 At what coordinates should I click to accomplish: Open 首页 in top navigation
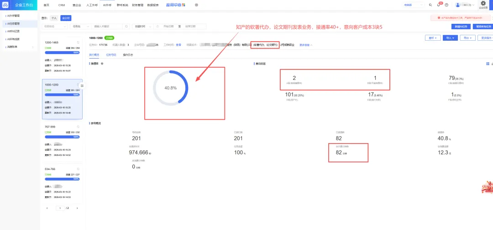coord(46,5)
